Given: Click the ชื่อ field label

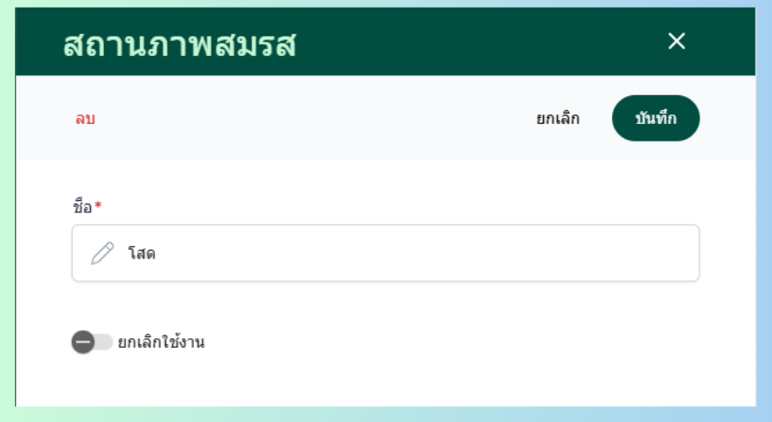Looking at the screenshot, I should point(81,206).
